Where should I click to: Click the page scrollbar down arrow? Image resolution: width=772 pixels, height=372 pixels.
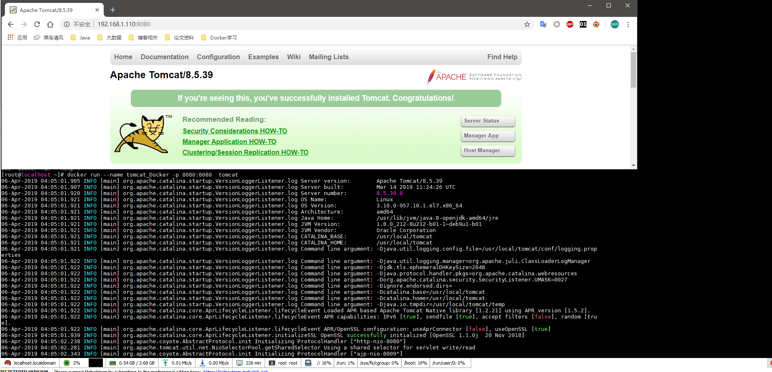tap(633, 165)
